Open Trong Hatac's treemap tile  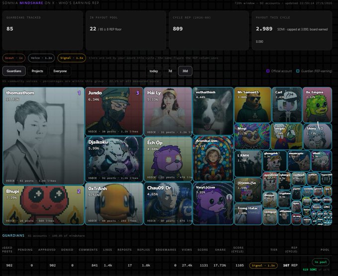248,214
